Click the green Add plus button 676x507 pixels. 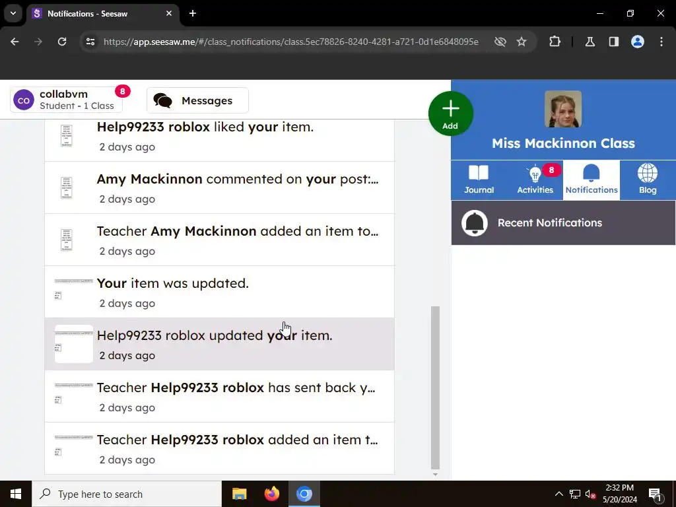coord(450,114)
